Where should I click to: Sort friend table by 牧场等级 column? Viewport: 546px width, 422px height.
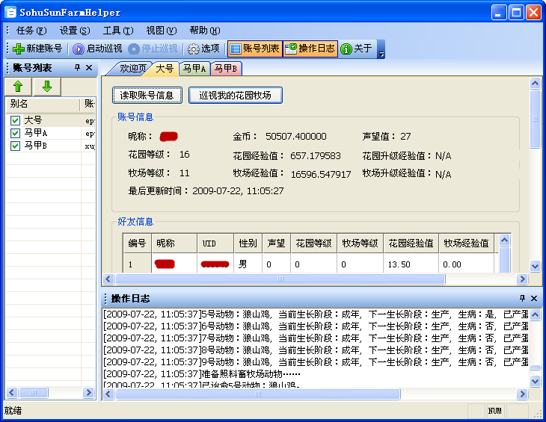point(360,243)
